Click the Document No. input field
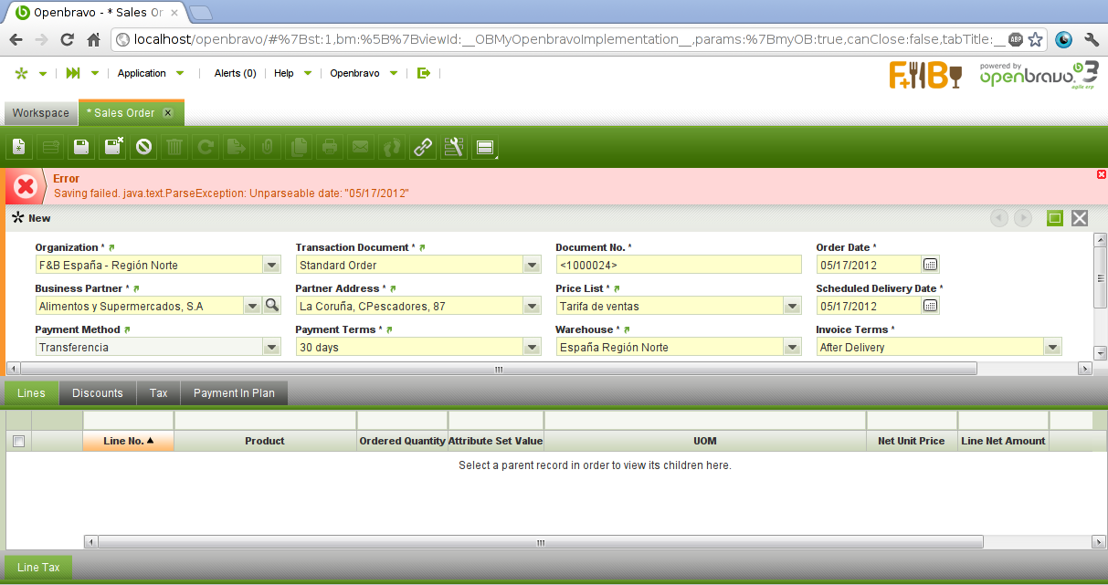The height and width of the screenshot is (585, 1108). click(678, 266)
